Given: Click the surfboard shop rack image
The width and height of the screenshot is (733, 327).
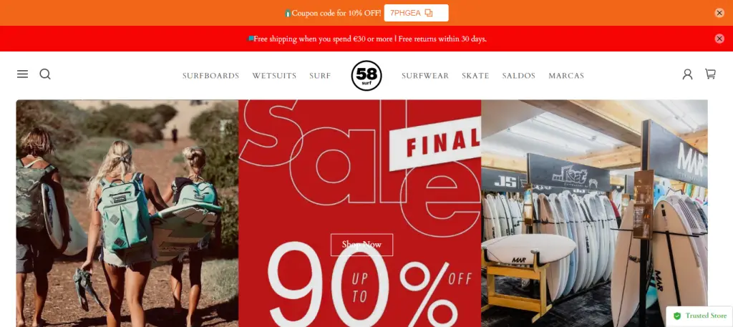Looking at the screenshot, I should pyautogui.click(x=594, y=213).
